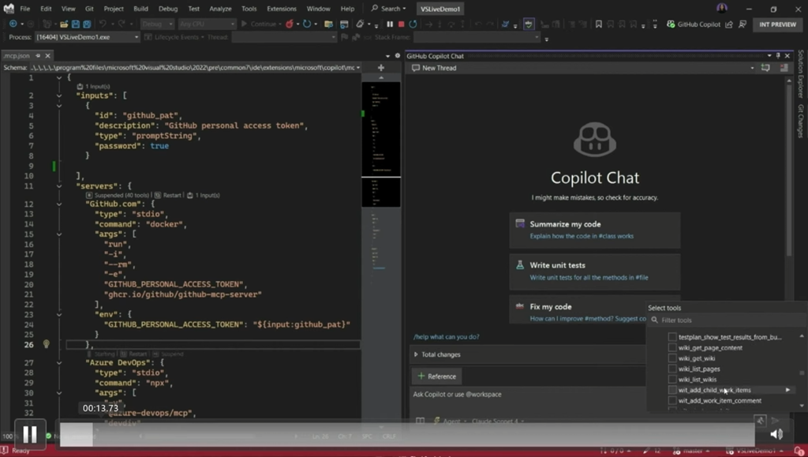808x457 pixels.
Task: Click the red Stop debugging icon
Action: [x=401, y=24]
